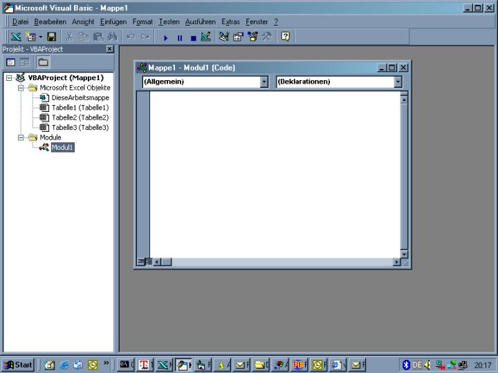Toggle folders view in Project panel

[x=43, y=62]
